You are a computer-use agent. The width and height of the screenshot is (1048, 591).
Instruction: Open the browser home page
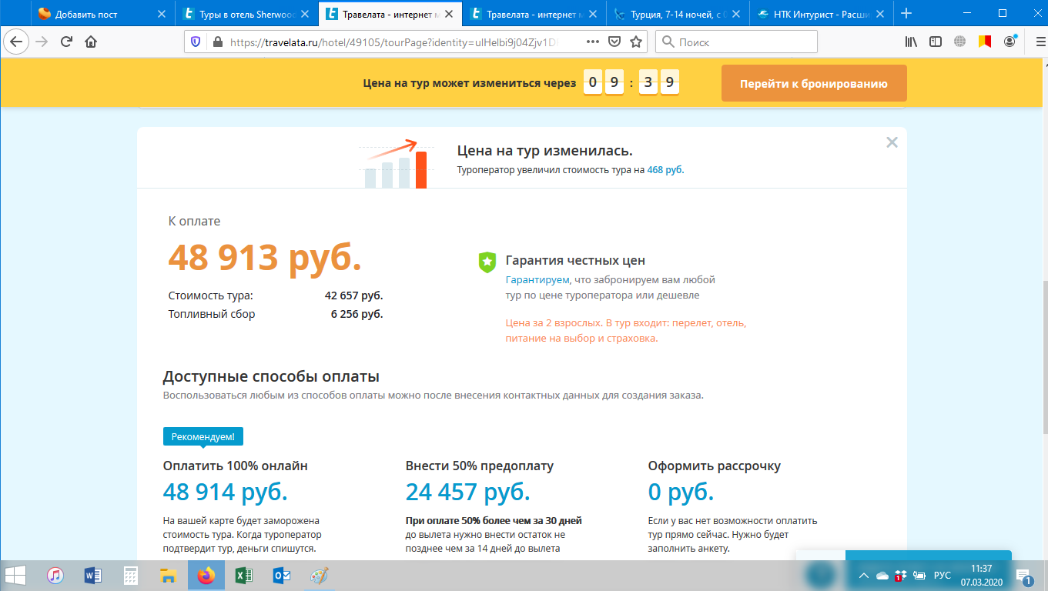click(91, 42)
